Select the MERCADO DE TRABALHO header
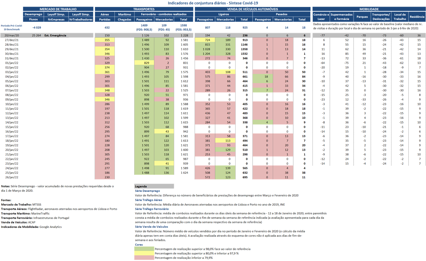426x261 pixels. (x=58, y=9)
